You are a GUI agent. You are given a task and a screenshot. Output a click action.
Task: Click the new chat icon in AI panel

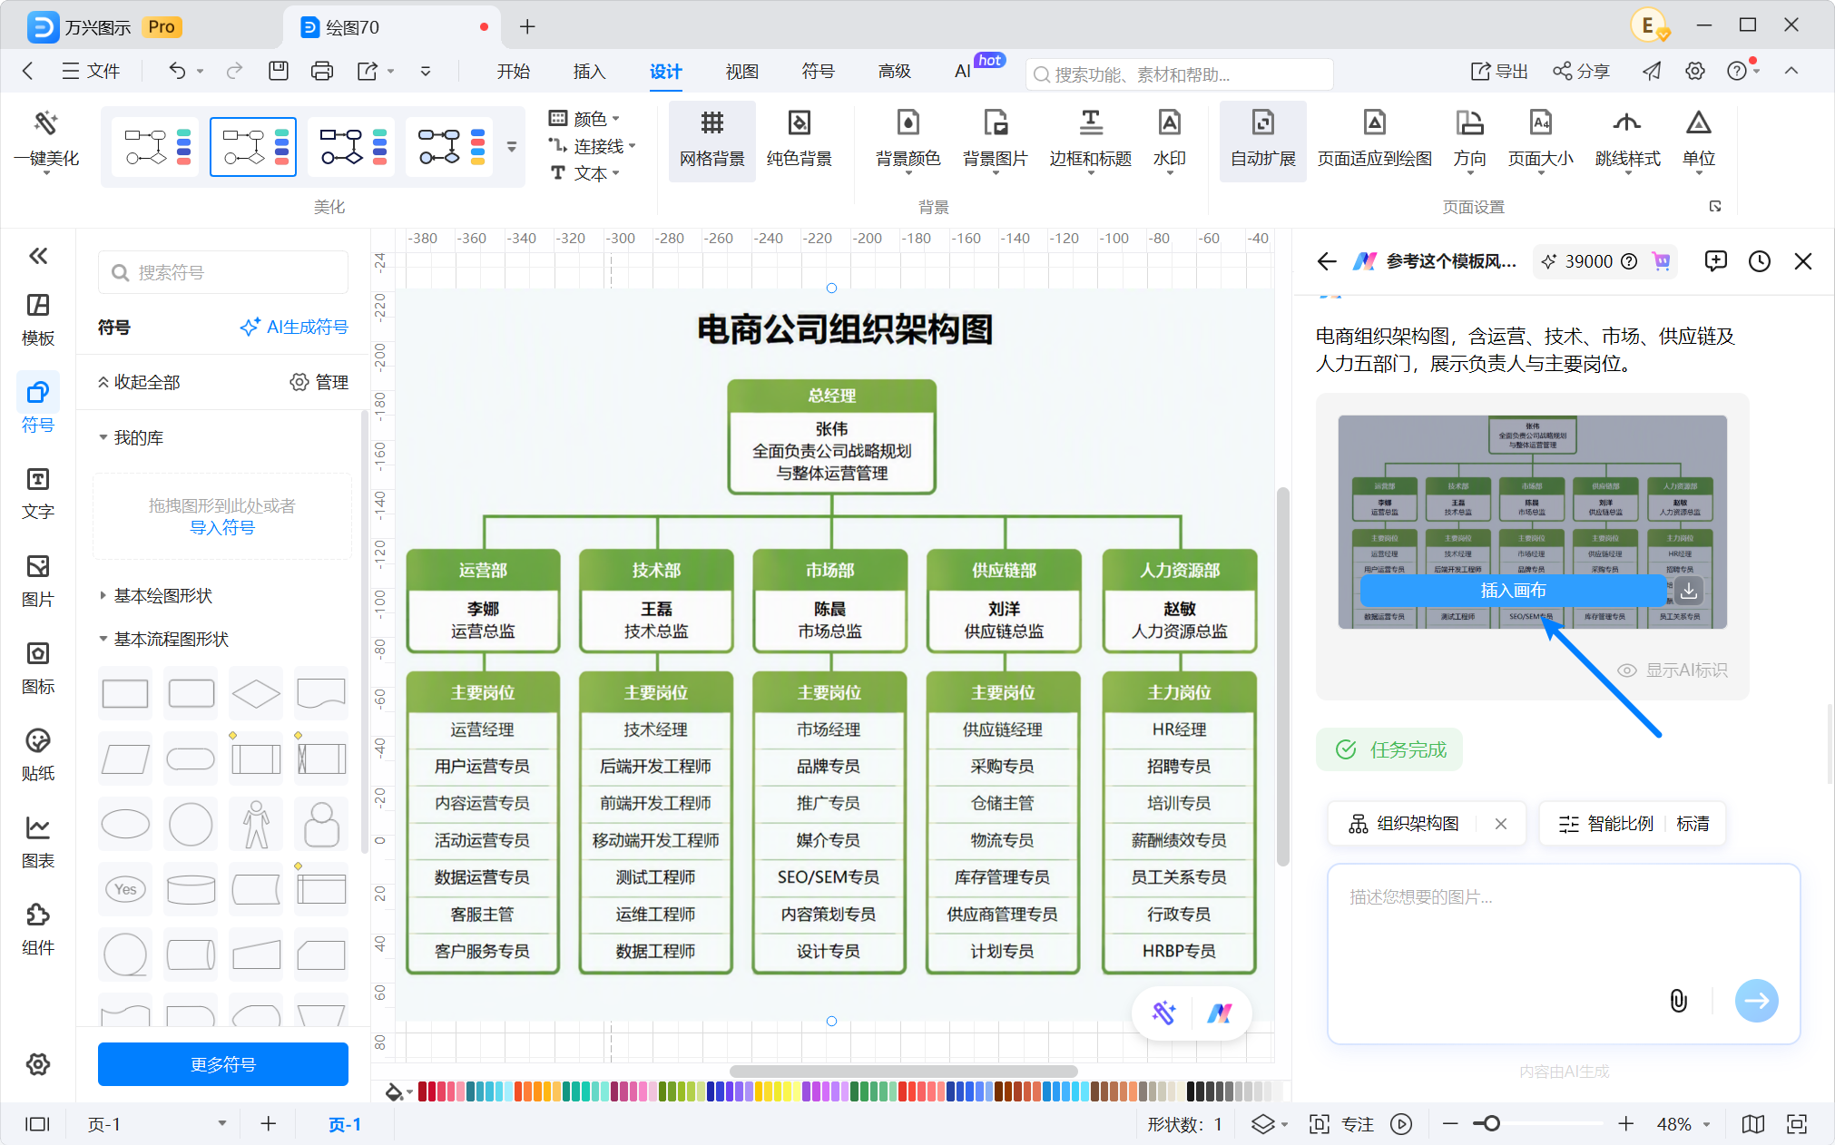click(x=1715, y=261)
